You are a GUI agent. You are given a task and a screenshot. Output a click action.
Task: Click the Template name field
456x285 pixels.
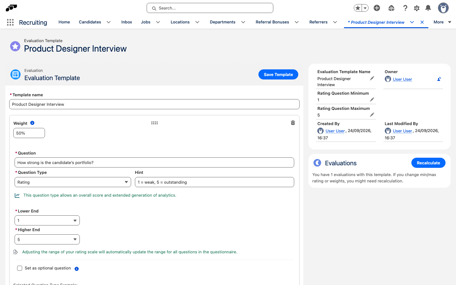[154, 104]
